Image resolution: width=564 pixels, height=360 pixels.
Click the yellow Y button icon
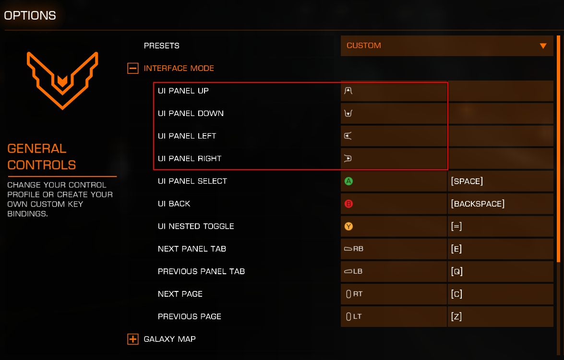348,226
